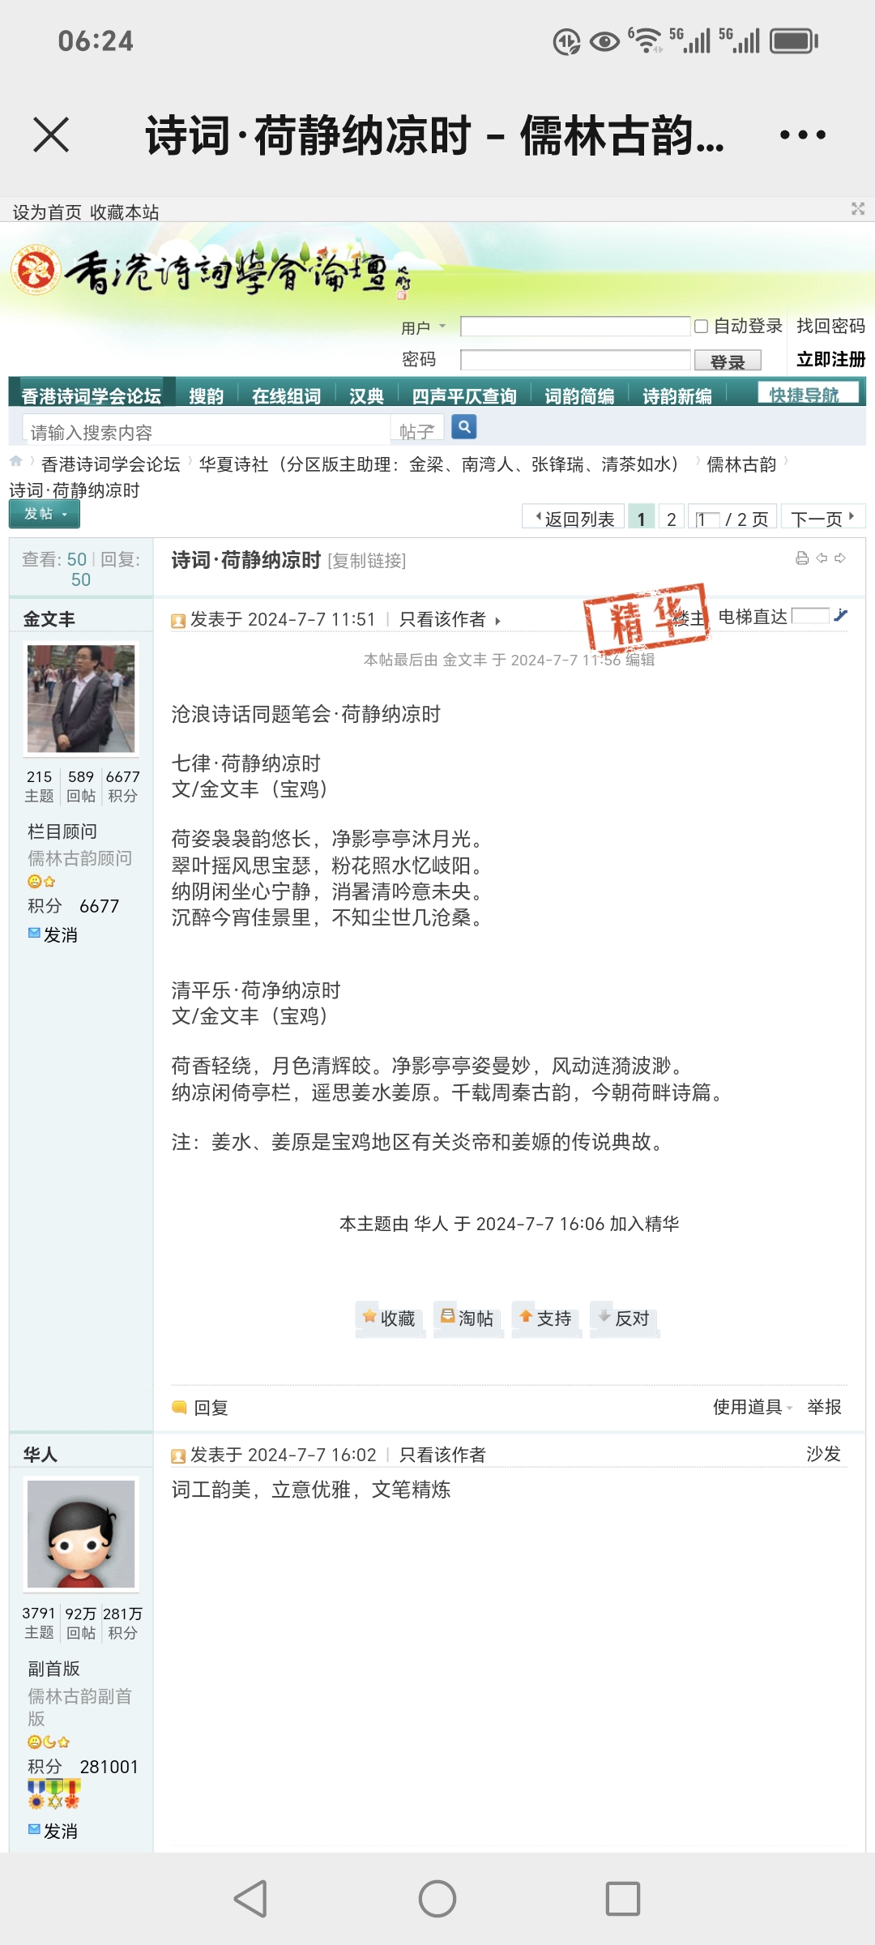Expand the 使用道具 dropdown
Screen dimensions: 875x1945
(x=753, y=1407)
